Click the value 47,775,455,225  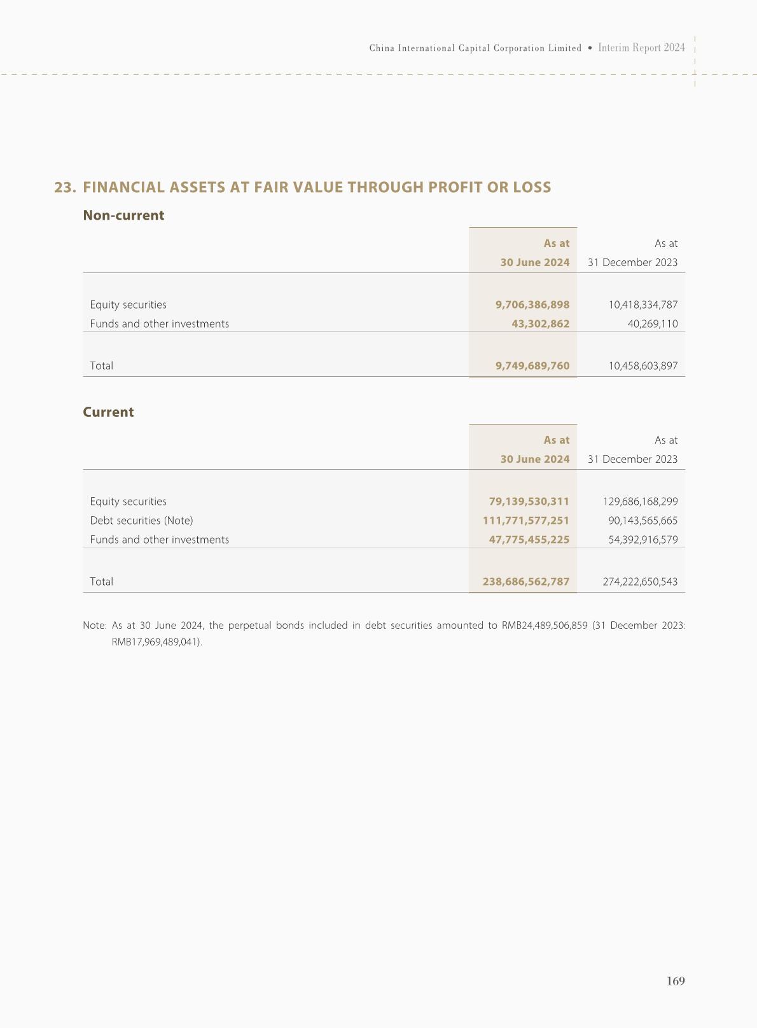coord(529,540)
